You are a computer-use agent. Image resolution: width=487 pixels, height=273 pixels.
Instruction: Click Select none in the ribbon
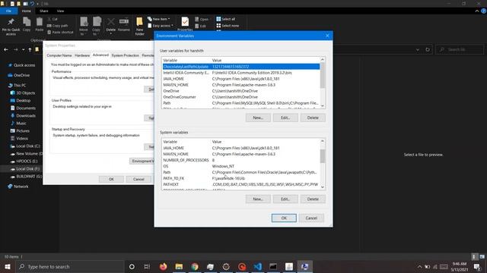pyautogui.click(x=228, y=26)
